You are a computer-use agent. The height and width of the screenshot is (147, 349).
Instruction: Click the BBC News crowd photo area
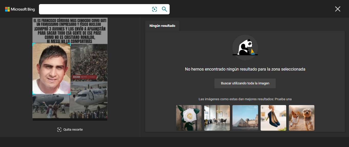pos(89,63)
